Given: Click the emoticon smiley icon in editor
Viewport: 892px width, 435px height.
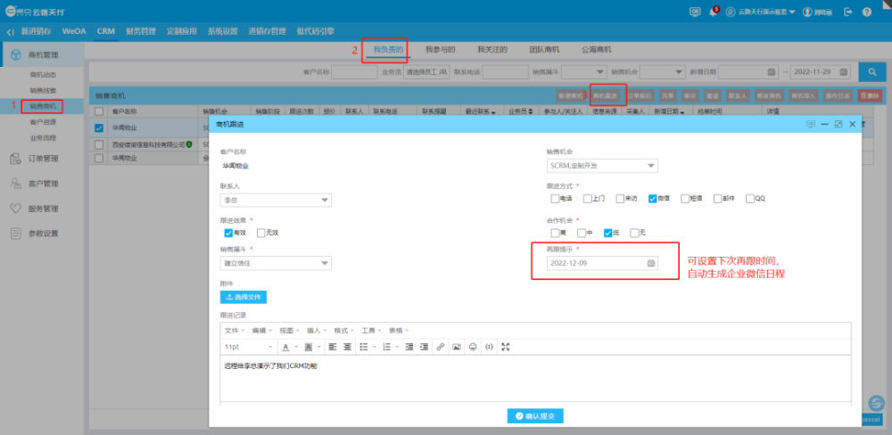Looking at the screenshot, I should pos(473,347).
